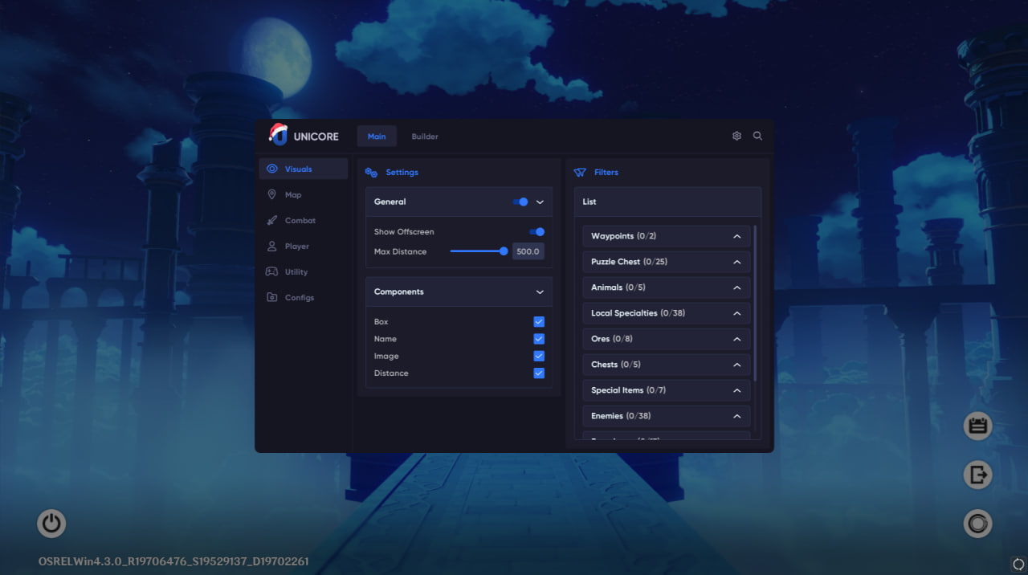Screen dimensions: 1028x575
Task: Click the Max Distance label
Action: click(400, 252)
